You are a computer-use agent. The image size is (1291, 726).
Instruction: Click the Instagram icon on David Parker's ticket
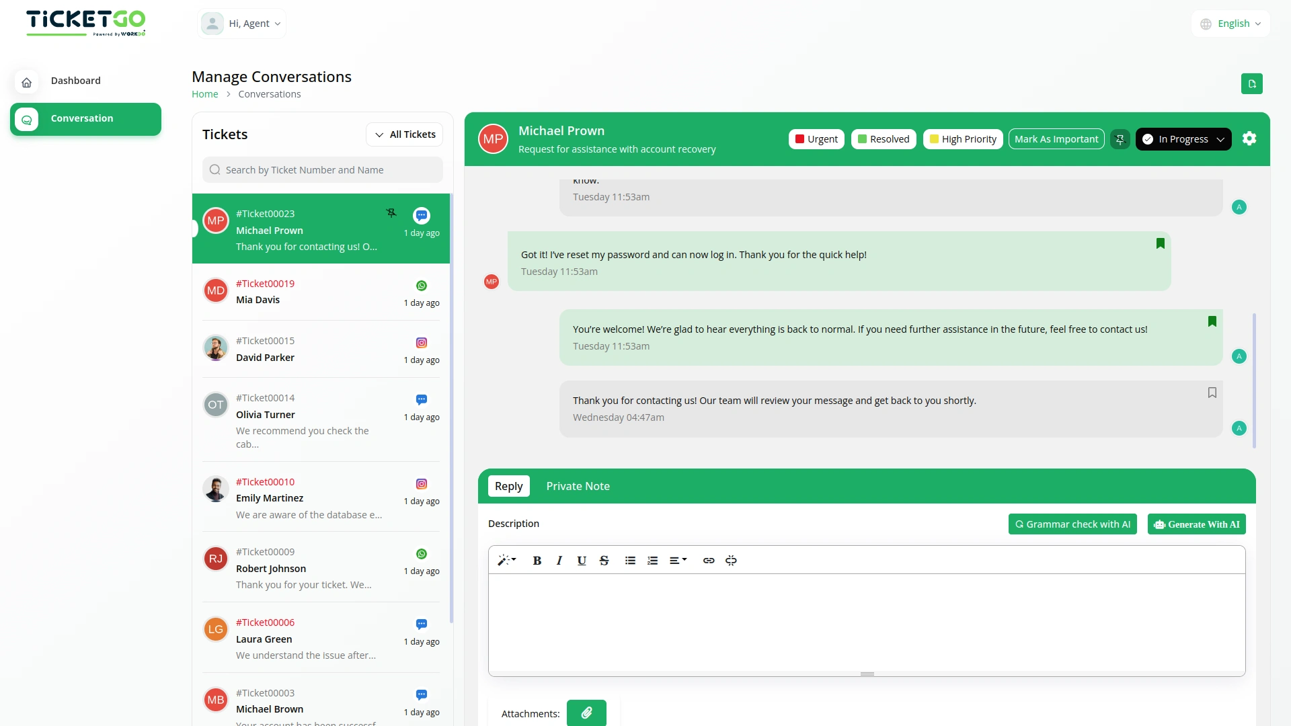click(x=422, y=342)
